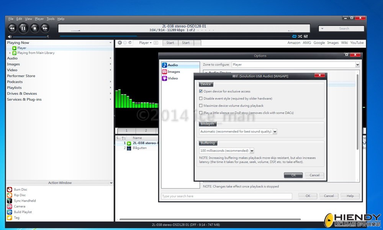
Task: Open the YouTube link
Action: pyautogui.click(x=357, y=43)
